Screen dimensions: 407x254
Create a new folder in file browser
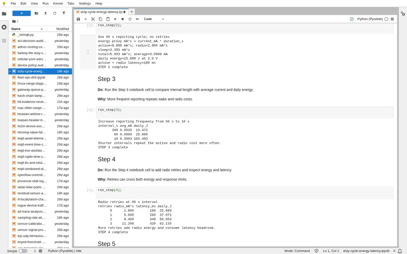(37, 13)
